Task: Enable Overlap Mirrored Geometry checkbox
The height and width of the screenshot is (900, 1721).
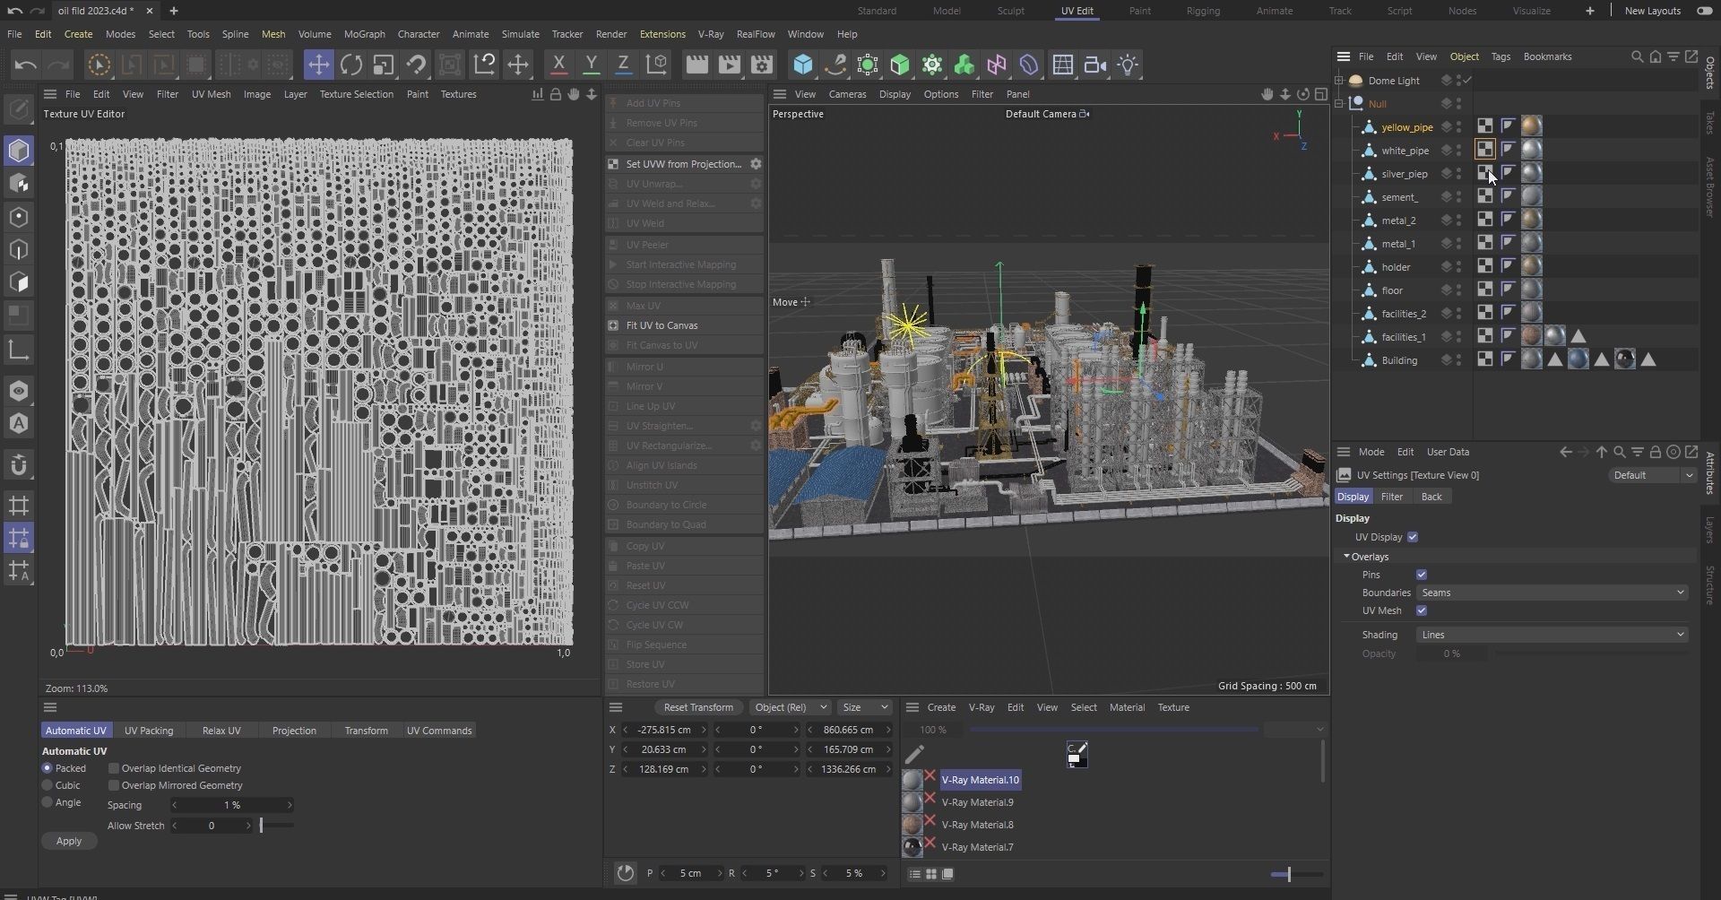Action: pyautogui.click(x=114, y=785)
